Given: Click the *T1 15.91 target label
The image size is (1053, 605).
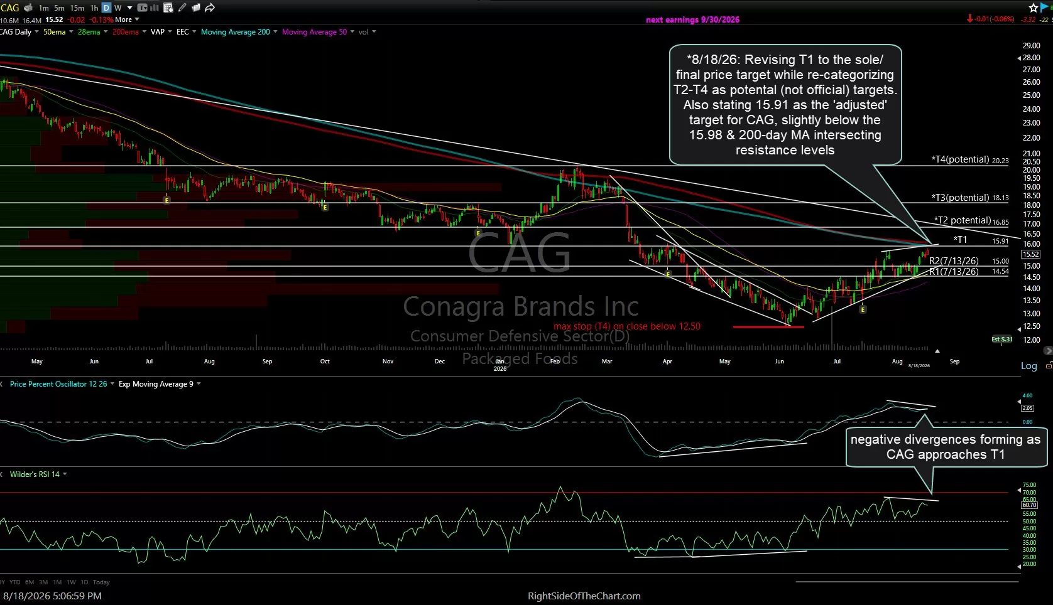Looking at the screenshot, I should [981, 240].
